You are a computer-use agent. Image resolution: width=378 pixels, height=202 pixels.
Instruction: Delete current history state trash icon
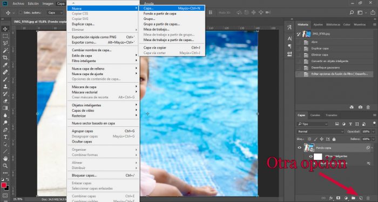pos(368,107)
